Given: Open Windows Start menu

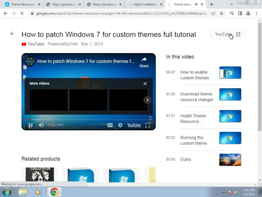Looking at the screenshot, I should (x=6, y=192).
